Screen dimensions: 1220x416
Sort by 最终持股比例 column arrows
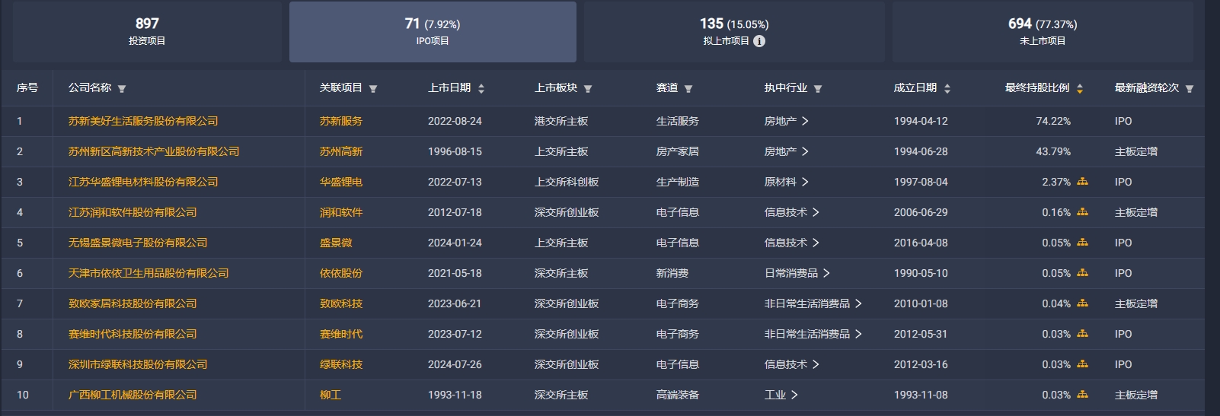pyautogui.click(x=1080, y=89)
